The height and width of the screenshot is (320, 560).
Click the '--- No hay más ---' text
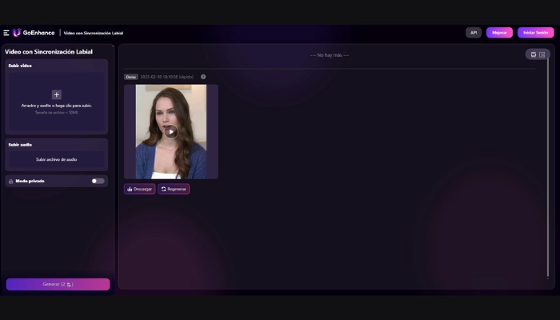coord(330,55)
